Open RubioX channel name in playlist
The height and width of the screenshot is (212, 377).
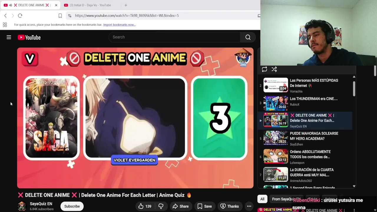click(x=295, y=105)
